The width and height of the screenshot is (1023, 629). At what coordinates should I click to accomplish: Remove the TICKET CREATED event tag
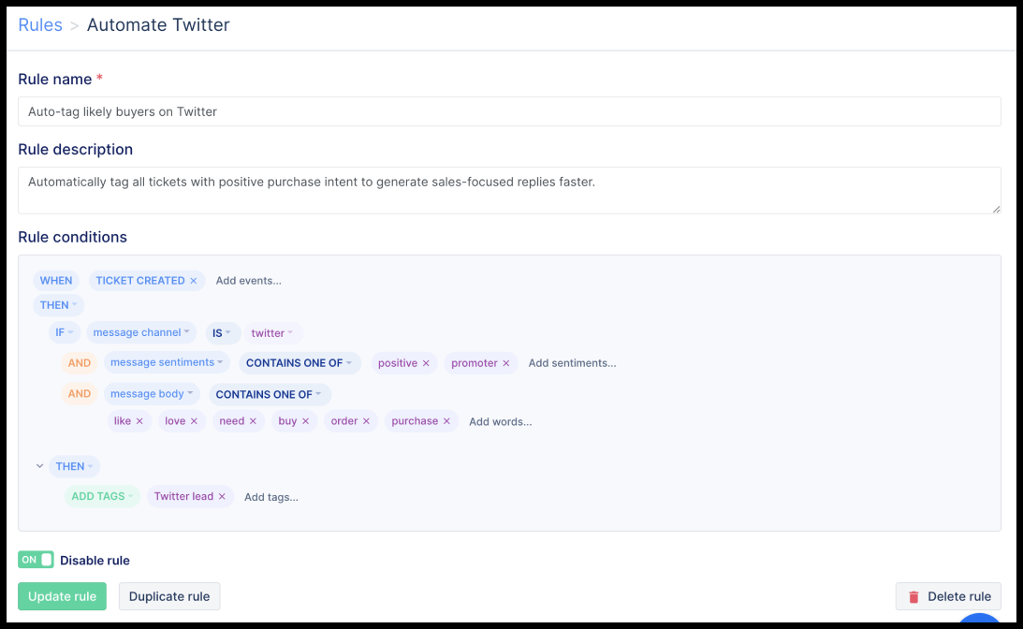(x=193, y=281)
